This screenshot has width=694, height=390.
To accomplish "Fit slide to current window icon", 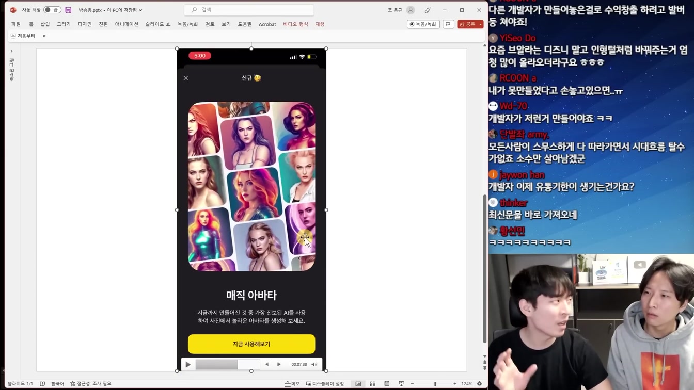I will [x=480, y=384].
